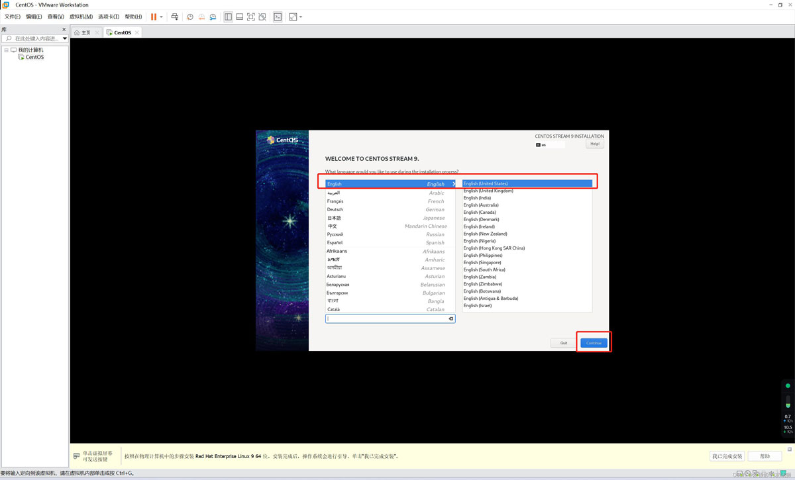Viewport: 795px width, 480px height.
Task: Click the Pause virtual machine icon
Action: point(154,17)
